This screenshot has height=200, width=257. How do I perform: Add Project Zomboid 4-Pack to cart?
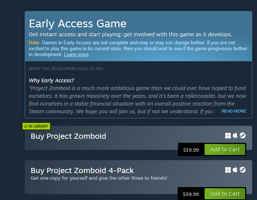click(225, 194)
